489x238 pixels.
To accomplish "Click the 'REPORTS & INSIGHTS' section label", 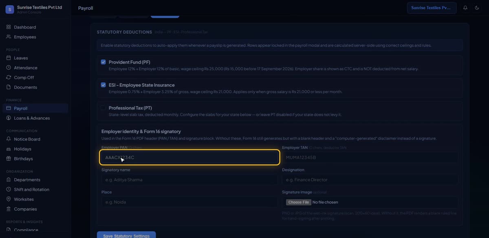I will pos(24,222).
